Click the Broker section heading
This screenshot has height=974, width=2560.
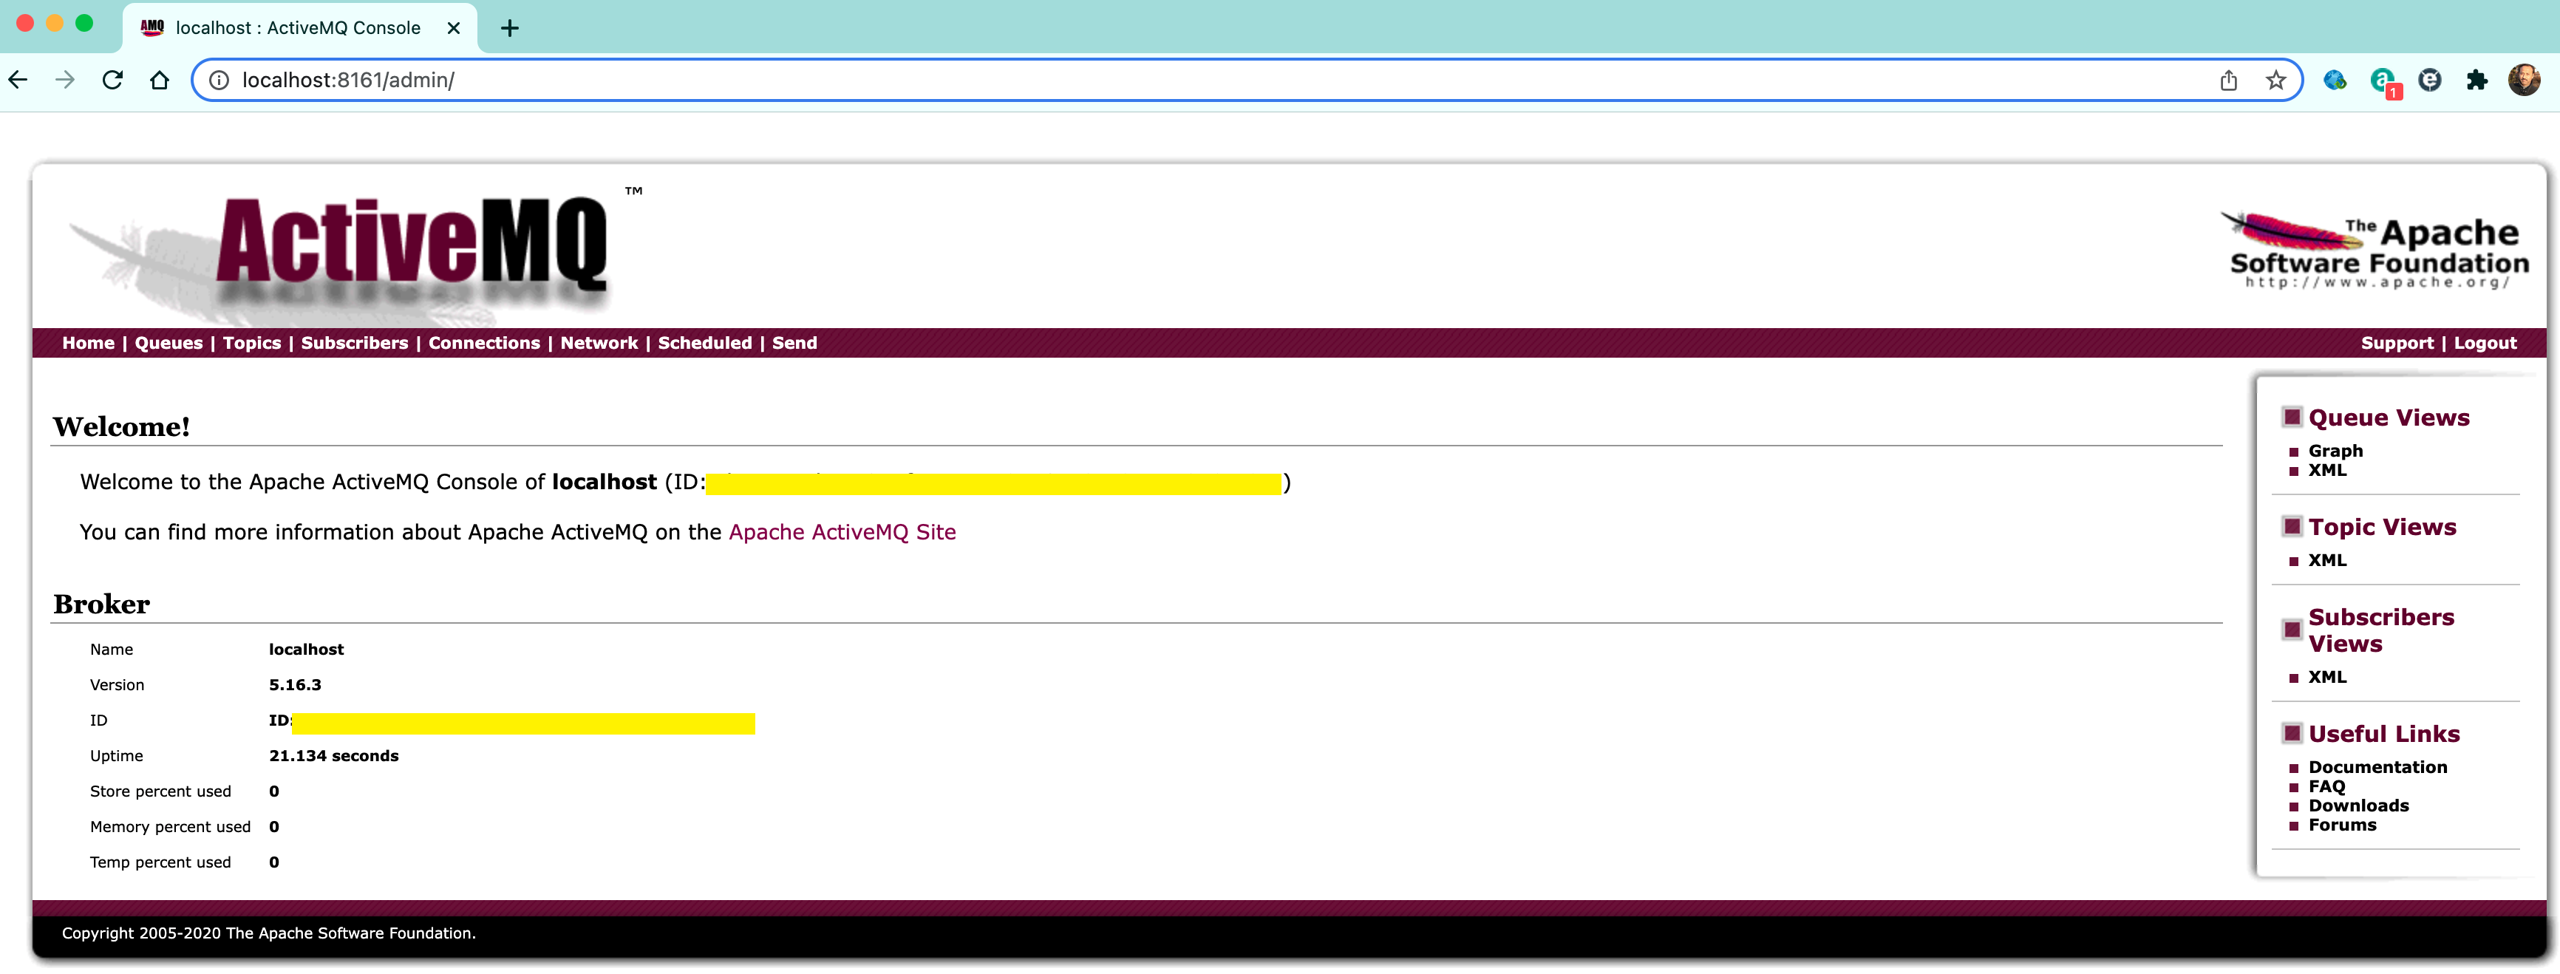coord(101,605)
